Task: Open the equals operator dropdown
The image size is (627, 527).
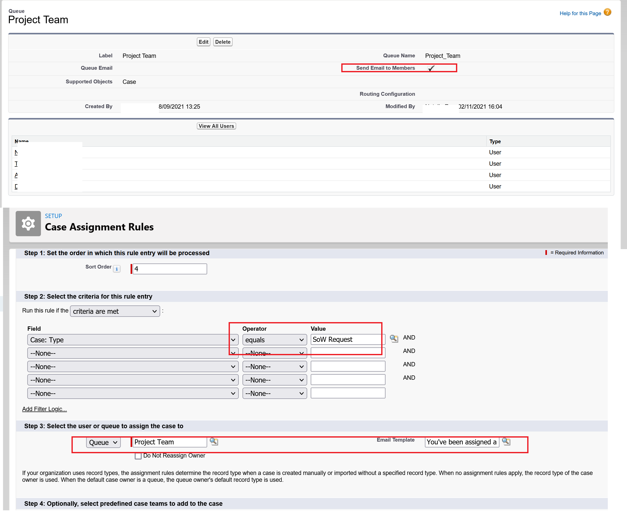Action: point(274,340)
